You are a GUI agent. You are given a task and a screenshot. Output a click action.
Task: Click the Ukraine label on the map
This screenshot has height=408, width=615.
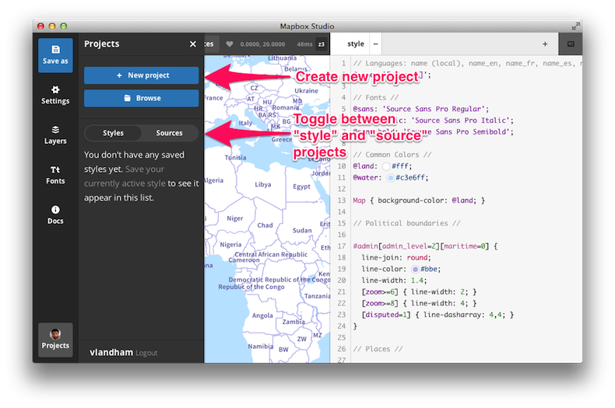(x=306, y=91)
